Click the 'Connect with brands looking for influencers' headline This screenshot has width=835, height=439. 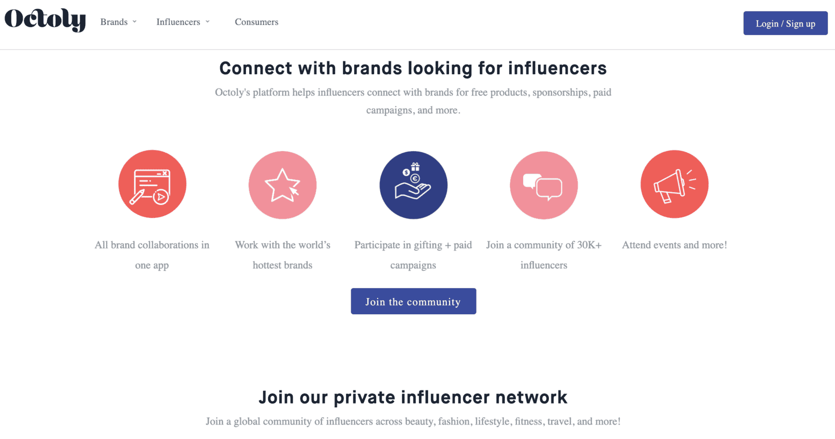(x=413, y=68)
